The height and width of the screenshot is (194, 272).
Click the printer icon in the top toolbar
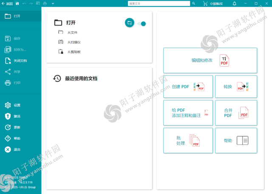(45, 3)
